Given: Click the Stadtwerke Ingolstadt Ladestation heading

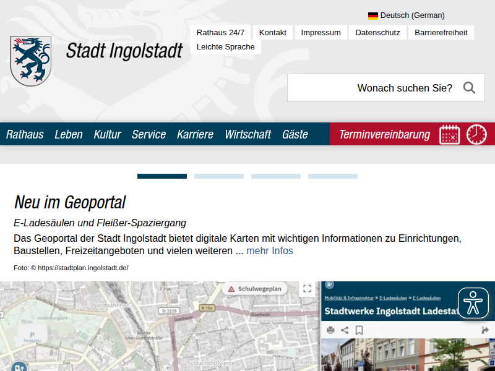Looking at the screenshot, I should pyautogui.click(x=392, y=311).
